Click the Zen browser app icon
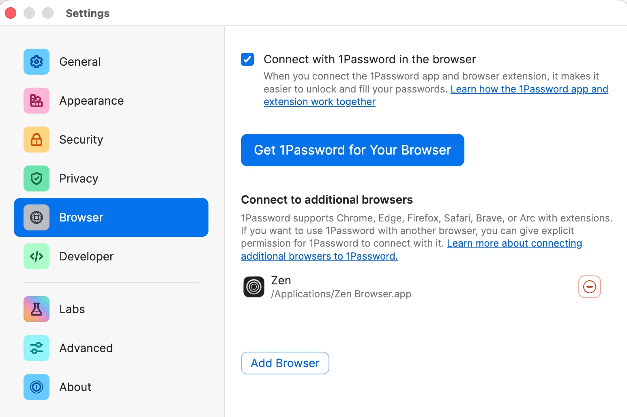Screen dimensions: 627x417 coord(254,287)
